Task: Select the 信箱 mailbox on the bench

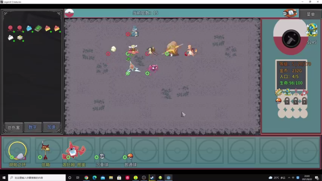Action: point(45,150)
